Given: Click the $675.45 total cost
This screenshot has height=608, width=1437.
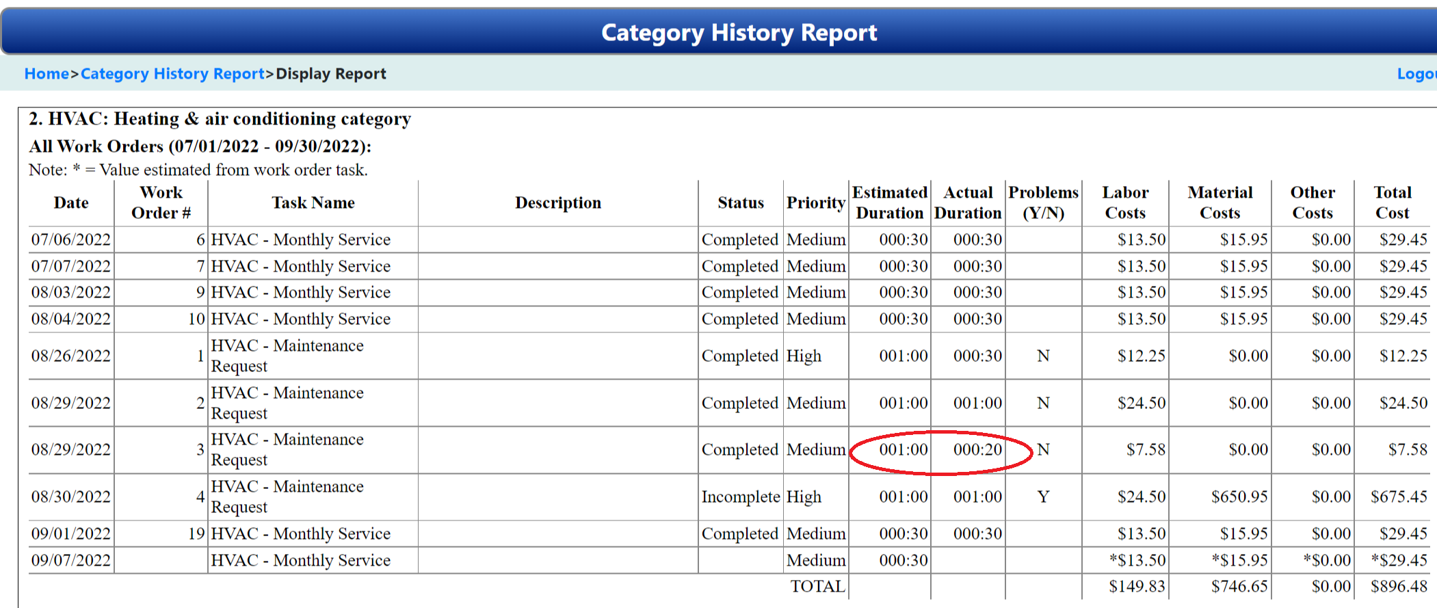Looking at the screenshot, I should (1399, 497).
